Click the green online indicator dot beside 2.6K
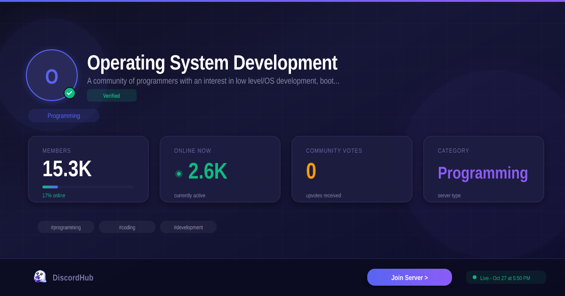This screenshot has width=565, height=296. coord(179,174)
